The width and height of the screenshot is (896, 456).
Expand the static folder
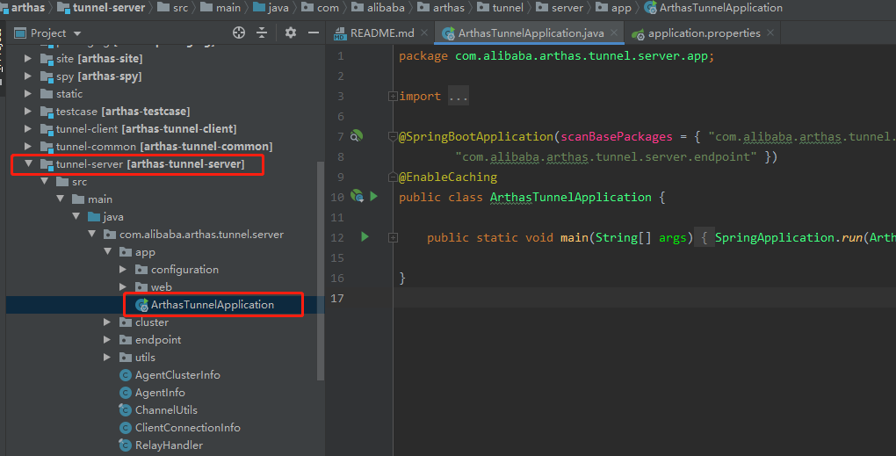coord(27,93)
